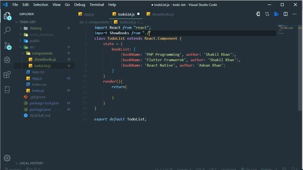Select todoList.js in the explorer tree
The image size is (303, 170).
pyautogui.click(x=45, y=66)
